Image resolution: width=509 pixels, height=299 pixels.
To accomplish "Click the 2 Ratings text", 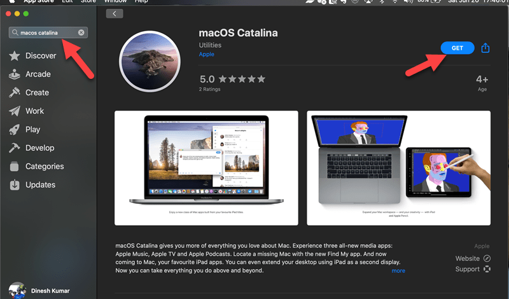I will pyautogui.click(x=210, y=89).
